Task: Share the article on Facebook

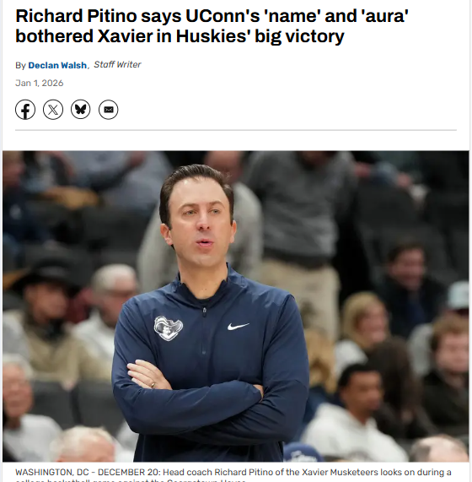Action: pos(25,110)
